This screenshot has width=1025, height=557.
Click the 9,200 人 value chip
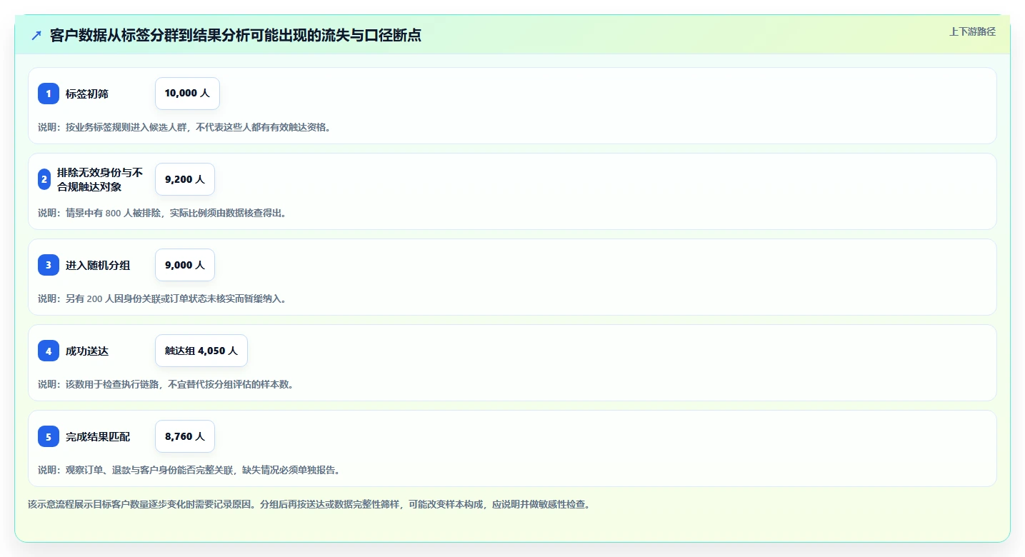click(x=185, y=179)
